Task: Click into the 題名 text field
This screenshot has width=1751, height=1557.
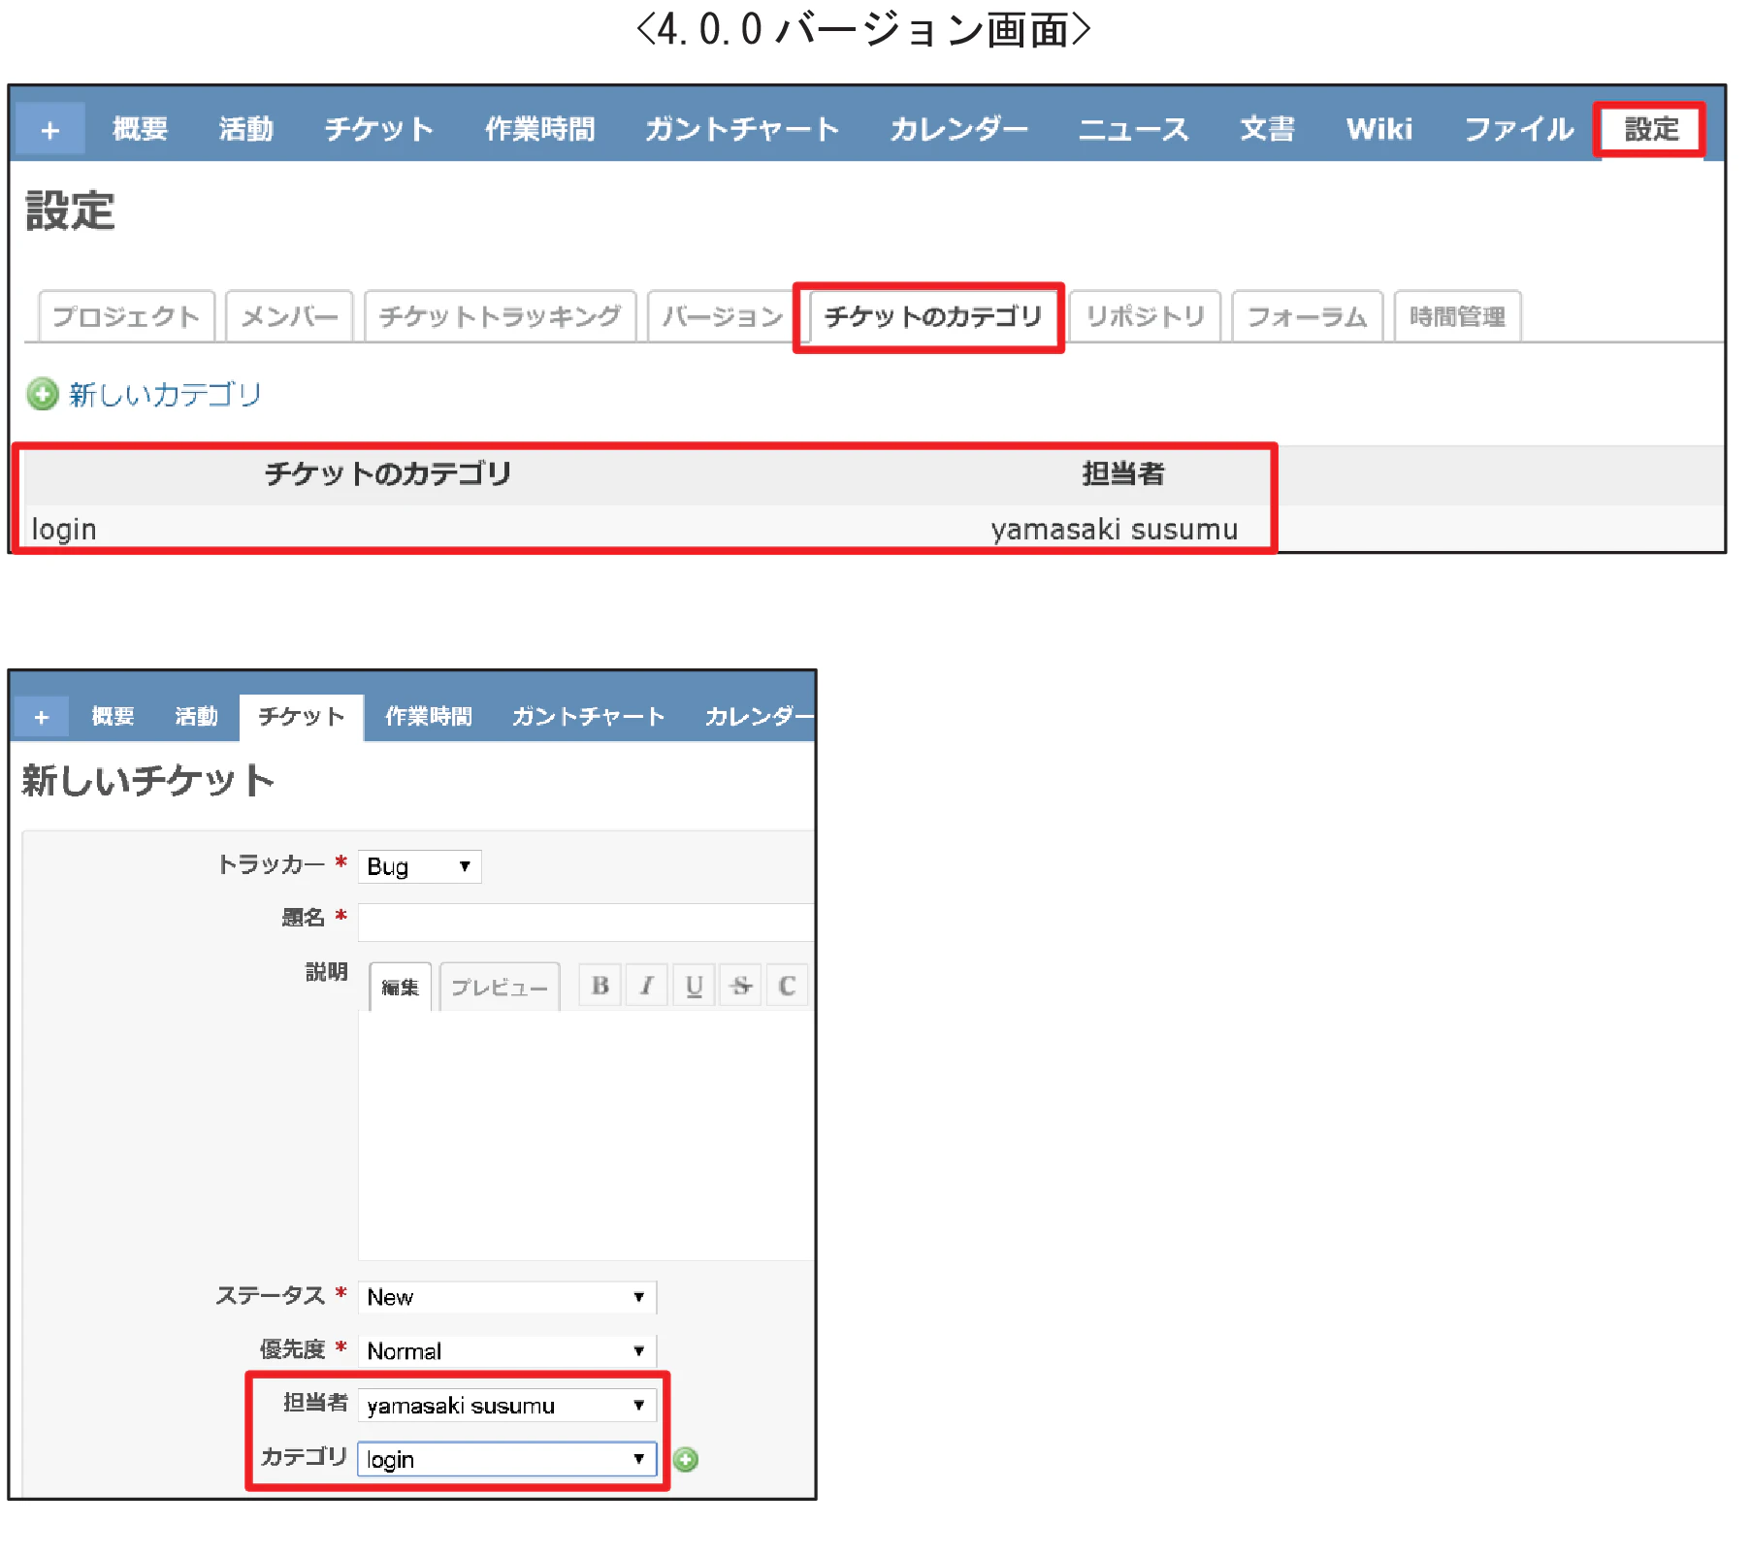Action: (x=585, y=922)
